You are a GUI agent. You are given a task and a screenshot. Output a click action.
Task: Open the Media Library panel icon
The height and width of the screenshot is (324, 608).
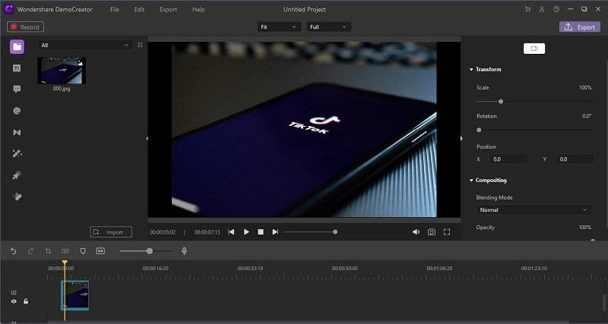pyautogui.click(x=17, y=47)
